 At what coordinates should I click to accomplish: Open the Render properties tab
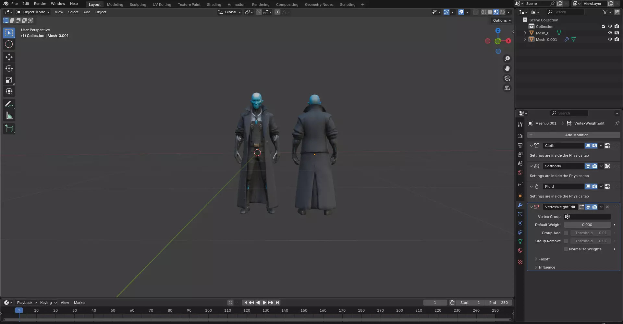pos(520,136)
